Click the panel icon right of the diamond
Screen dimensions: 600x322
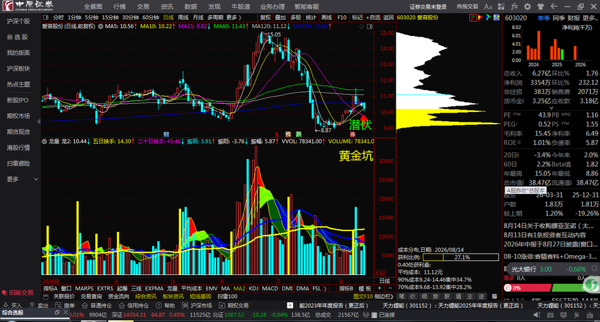point(370,26)
